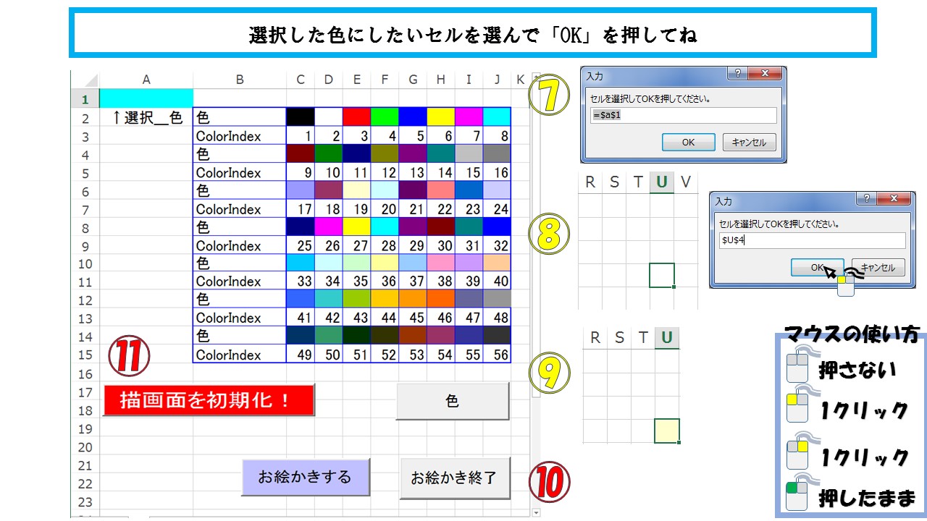Screen dimensions: 927x521
Task: Click the input field containing $U$4
Action: pyautogui.click(x=812, y=241)
